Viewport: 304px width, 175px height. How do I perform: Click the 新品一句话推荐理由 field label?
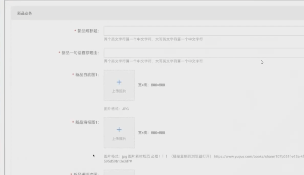pyautogui.click(x=80, y=53)
